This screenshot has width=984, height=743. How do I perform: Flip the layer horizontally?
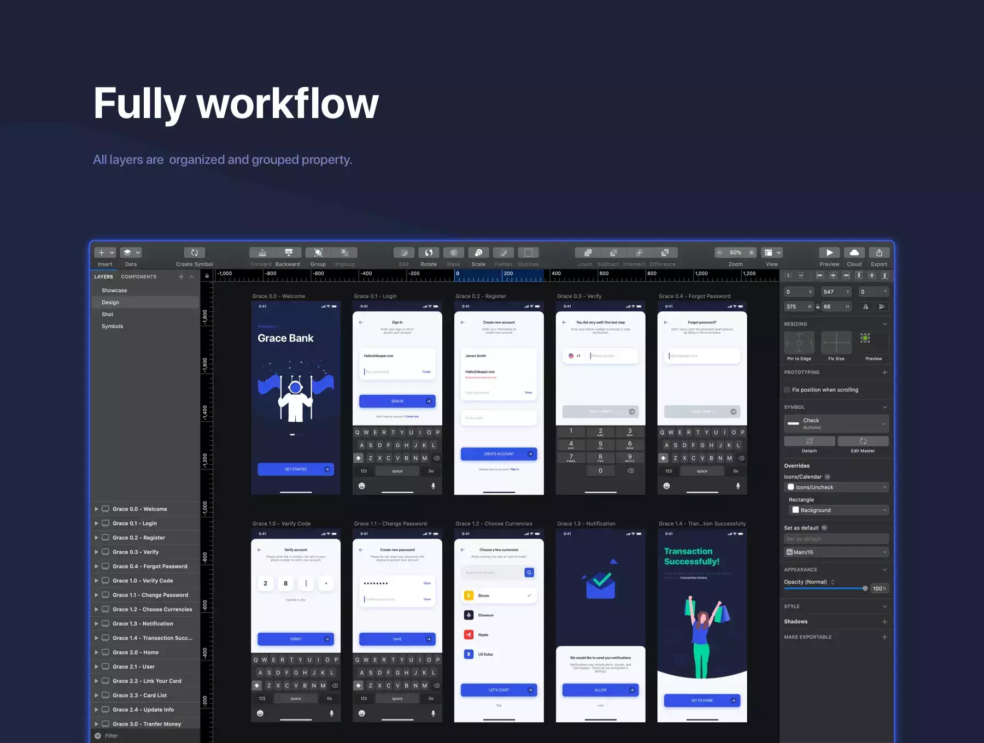click(865, 306)
